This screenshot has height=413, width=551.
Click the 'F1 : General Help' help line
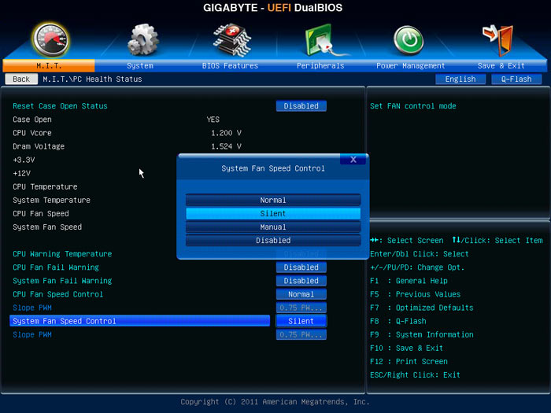click(409, 281)
